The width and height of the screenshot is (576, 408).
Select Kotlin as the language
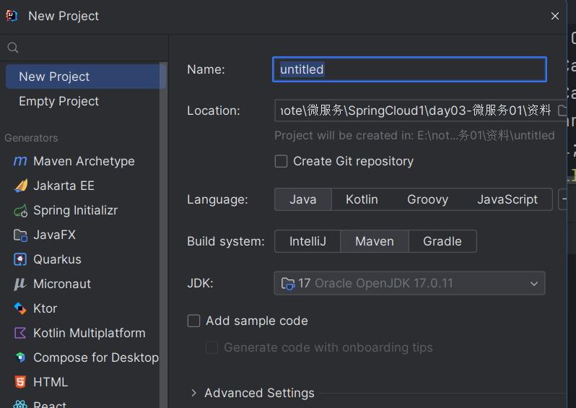362,199
